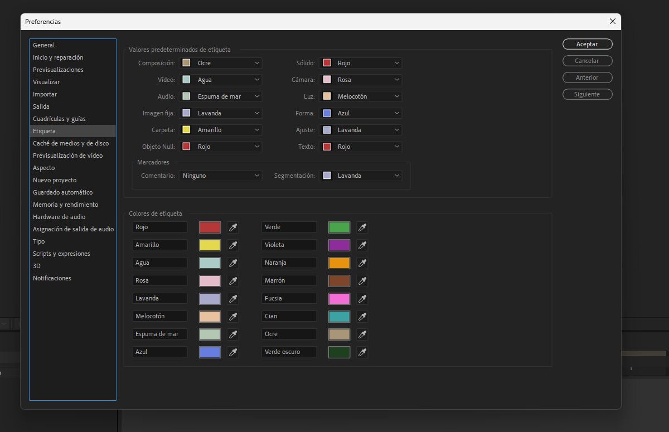Image resolution: width=669 pixels, height=432 pixels.
Task: Change the Texto label dropdown
Action: tap(361, 147)
